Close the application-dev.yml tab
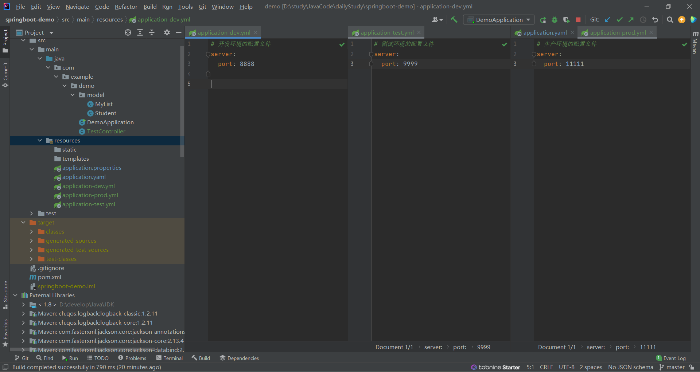Image resolution: width=700 pixels, height=372 pixels. [256, 32]
